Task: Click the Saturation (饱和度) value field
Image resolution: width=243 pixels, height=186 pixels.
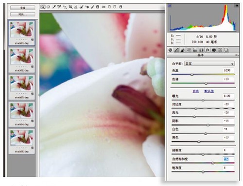Action: click(228, 168)
